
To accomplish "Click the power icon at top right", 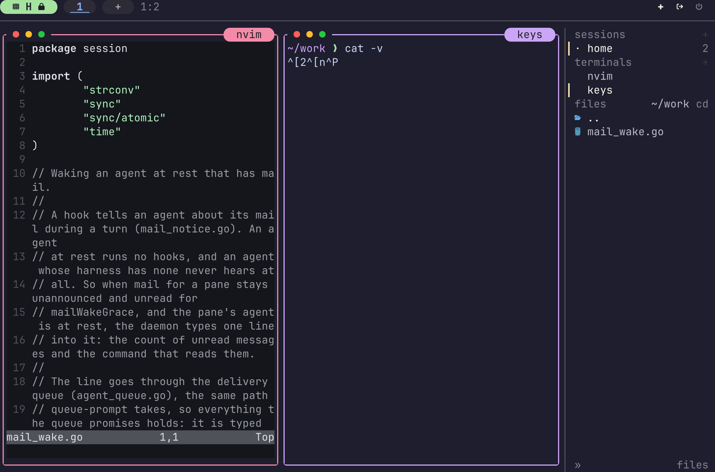I will click(x=699, y=7).
